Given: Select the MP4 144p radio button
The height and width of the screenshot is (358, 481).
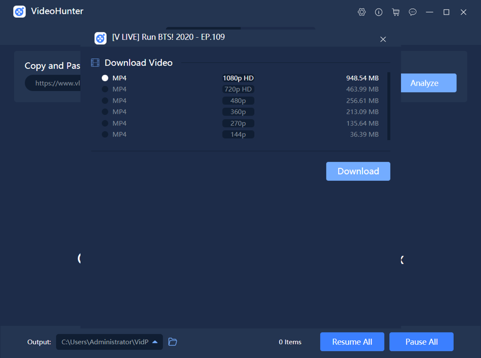Looking at the screenshot, I should point(105,135).
